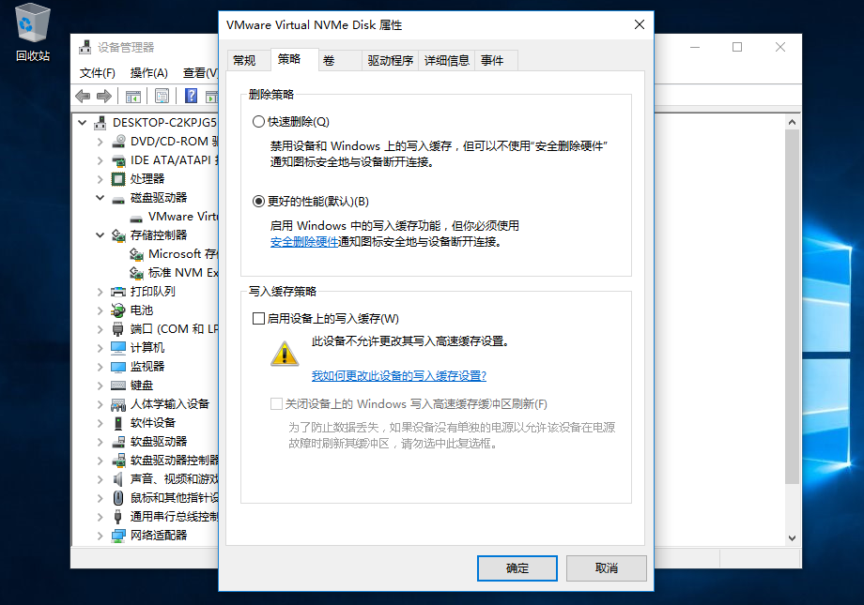Click the 取消 button
Viewport: 864px width, 605px height.
point(606,568)
